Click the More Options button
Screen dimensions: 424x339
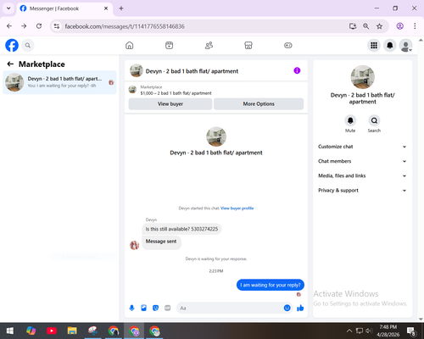coord(259,104)
